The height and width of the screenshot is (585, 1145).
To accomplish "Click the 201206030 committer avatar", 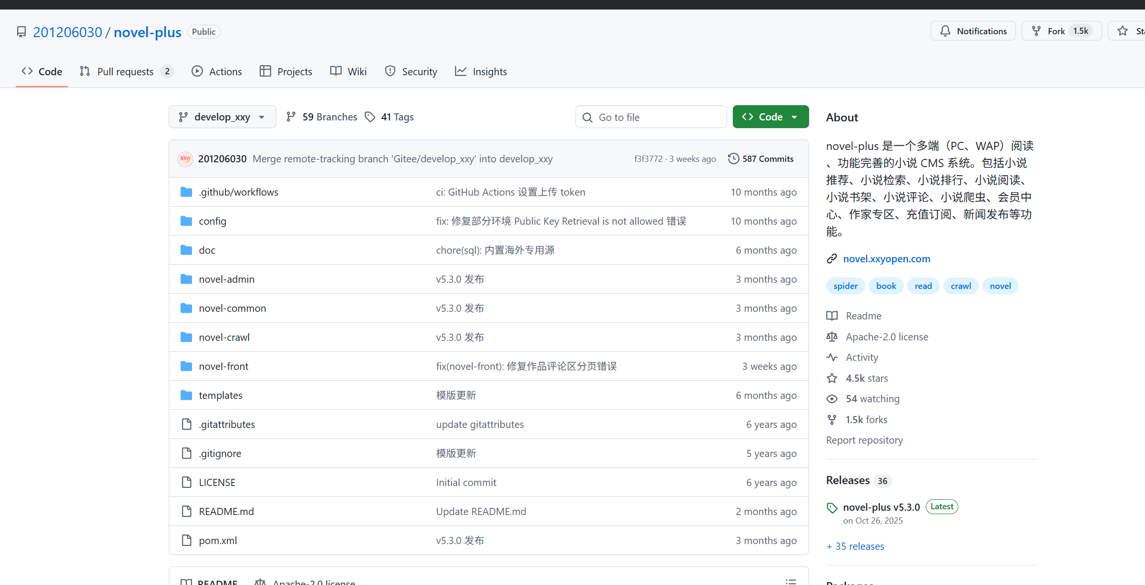I will (185, 159).
